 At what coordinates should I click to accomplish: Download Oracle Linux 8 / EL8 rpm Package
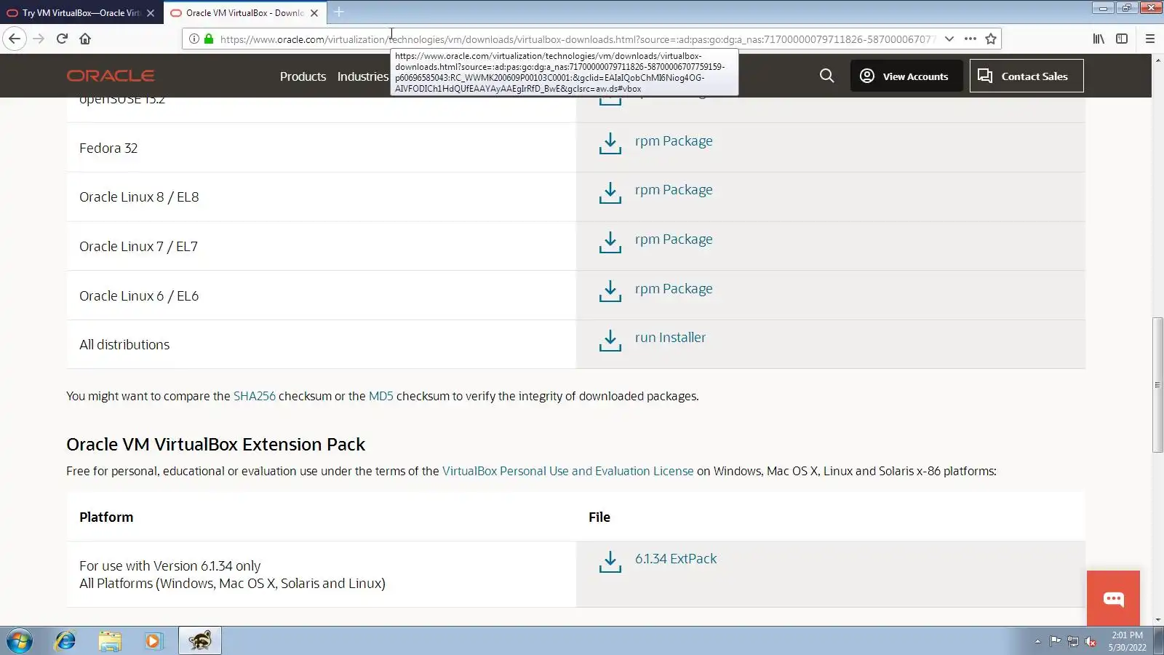click(674, 190)
